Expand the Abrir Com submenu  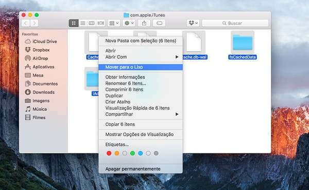tap(141, 57)
